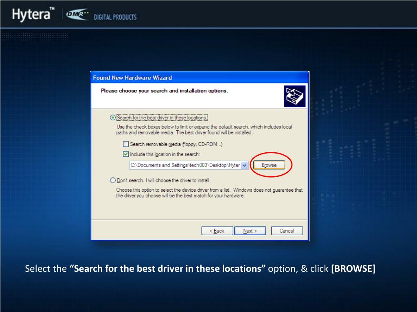Cancel the hardware wizard
Screen dimensions: 417x312
[x=287, y=231]
